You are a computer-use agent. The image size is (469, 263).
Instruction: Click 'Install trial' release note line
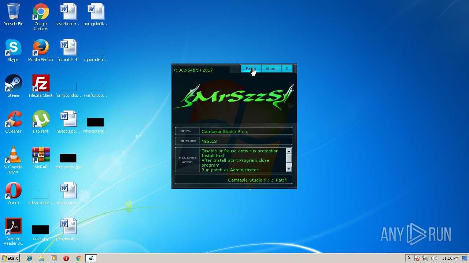[x=213, y=156]
